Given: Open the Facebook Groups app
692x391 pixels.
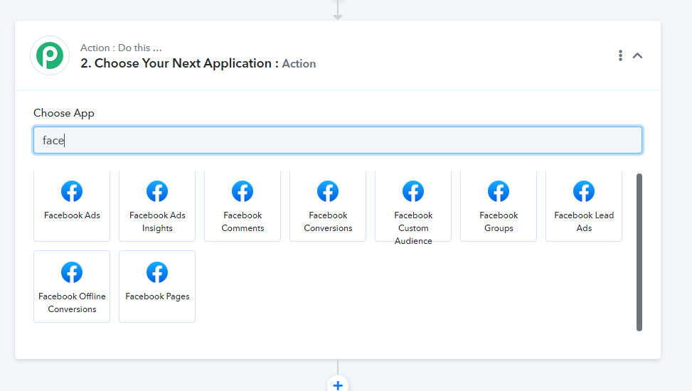Looking at the screenshot, I should pos(499,205).
